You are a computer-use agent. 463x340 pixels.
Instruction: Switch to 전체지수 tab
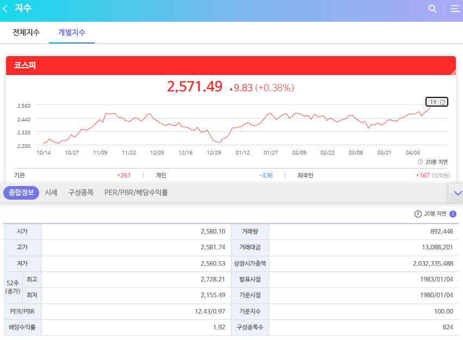26,32
